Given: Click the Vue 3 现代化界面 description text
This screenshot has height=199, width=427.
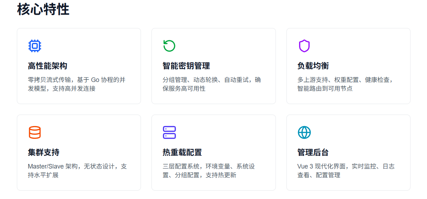Looking at the screenshot, I should (x=346, y=166).
